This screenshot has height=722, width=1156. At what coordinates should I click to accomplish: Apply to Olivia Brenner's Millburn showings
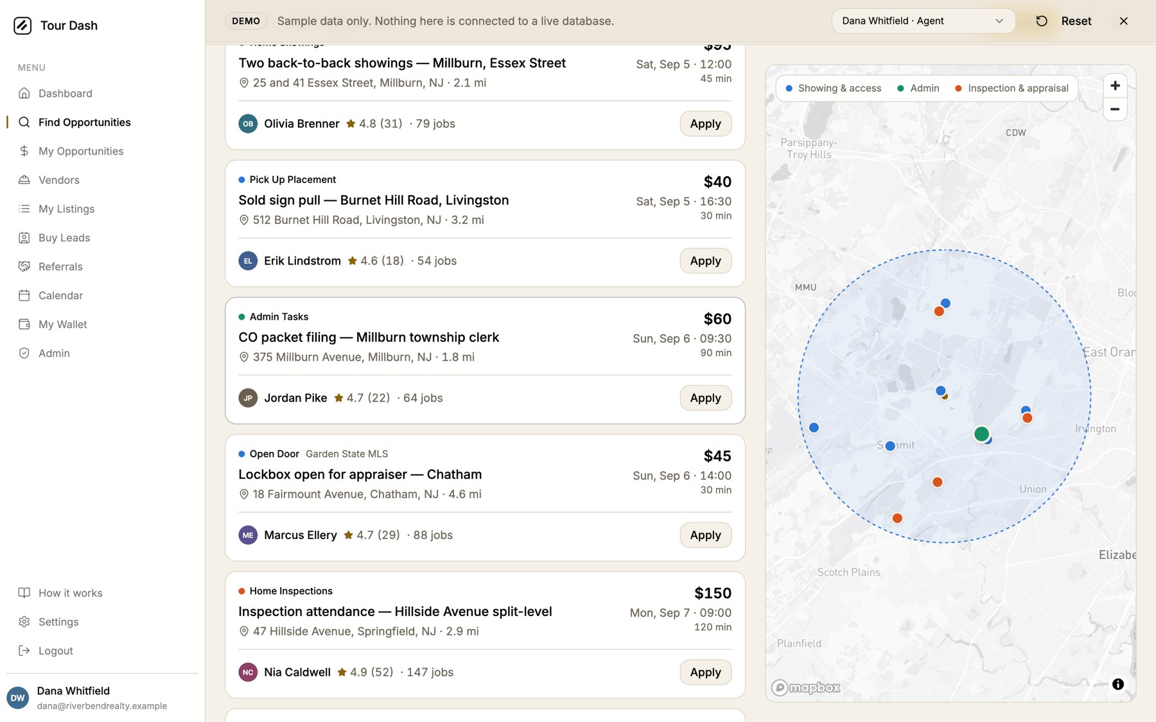(x=705, y=124)
